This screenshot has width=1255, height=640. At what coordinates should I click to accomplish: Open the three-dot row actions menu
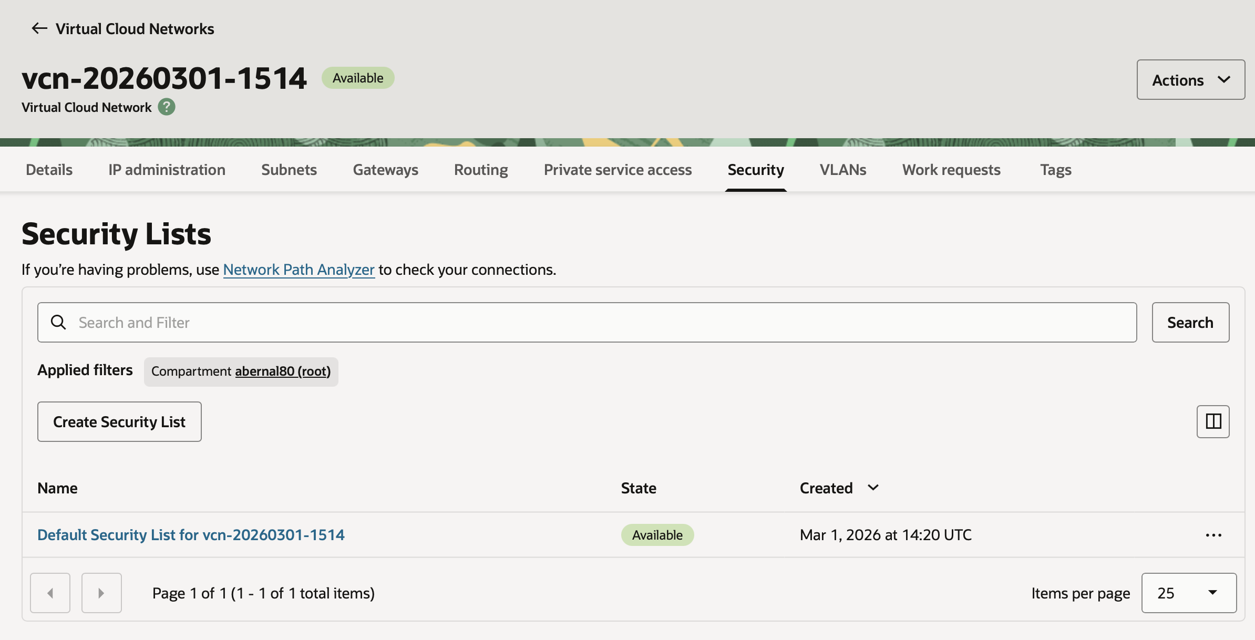pos(1213,535)
